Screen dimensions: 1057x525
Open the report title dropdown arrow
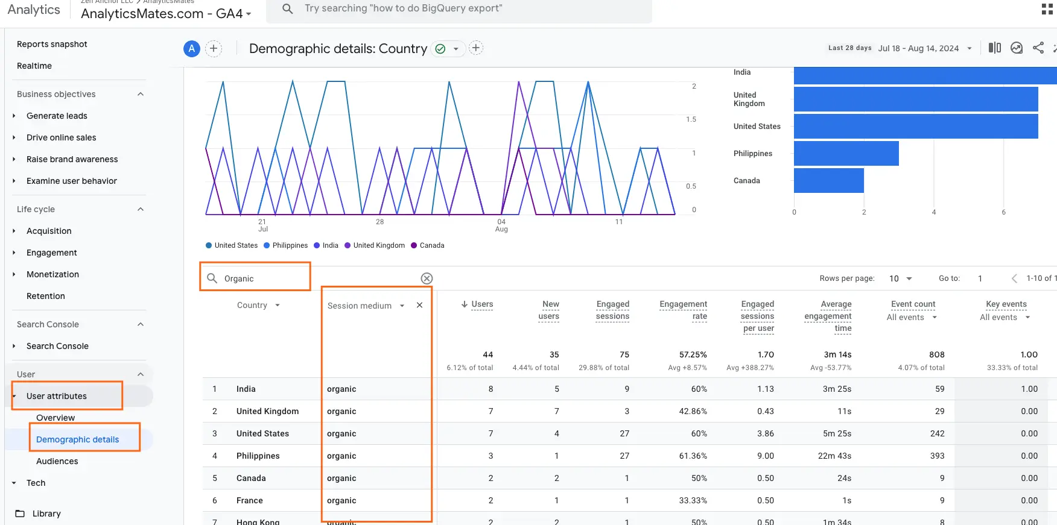pos(456,49)
